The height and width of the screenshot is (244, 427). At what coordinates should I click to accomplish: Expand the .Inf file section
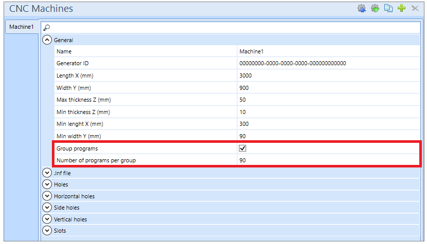pos(47,173)
